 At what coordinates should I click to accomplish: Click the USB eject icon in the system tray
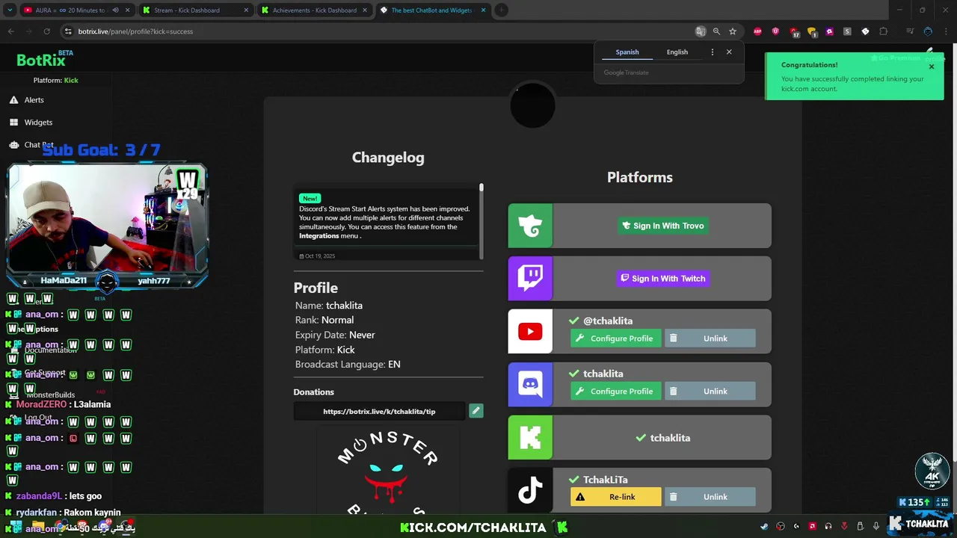coord(860,526)
